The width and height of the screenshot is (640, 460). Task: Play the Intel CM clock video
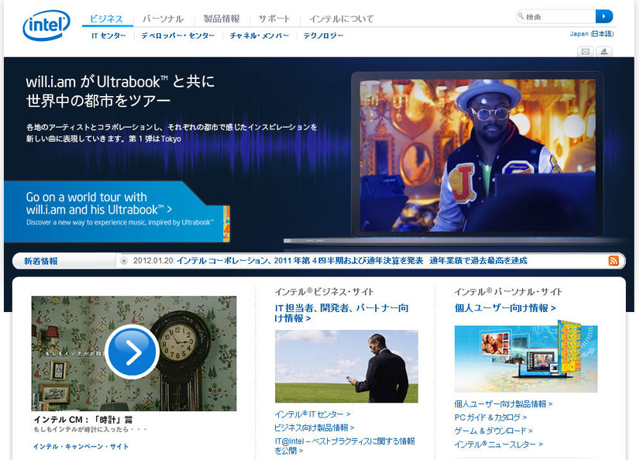[132, 352]
